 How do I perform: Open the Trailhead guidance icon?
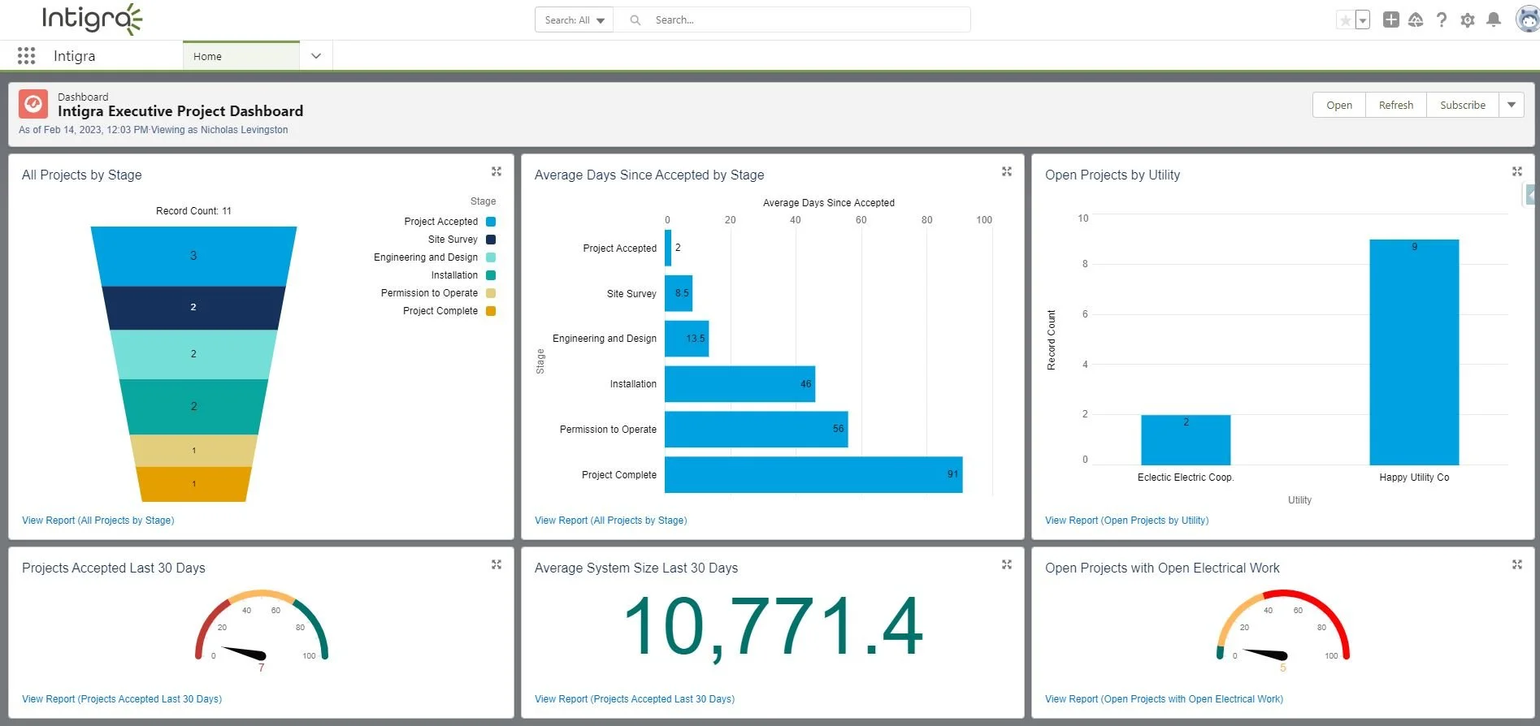point(1416,19)
